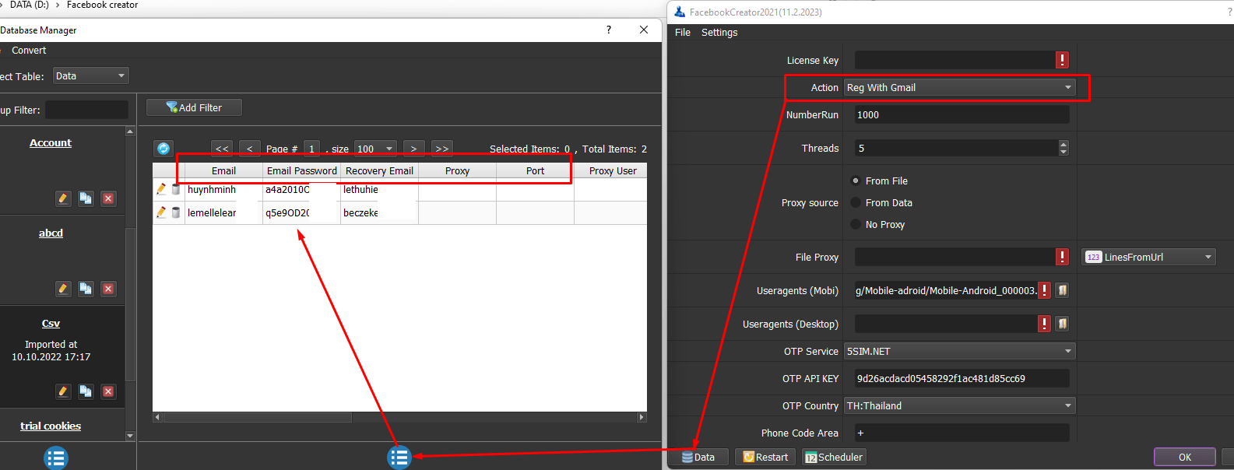The image size is (1234, 470).
Task: Go to the first page with <<
Action: (x=222, y=149)
